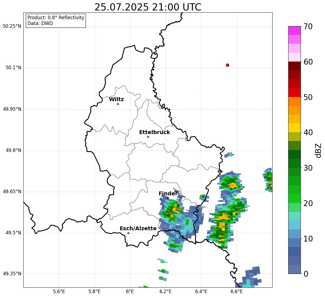
Task: Click the 49.95°N latitude label
Action: tap(12, 109)
